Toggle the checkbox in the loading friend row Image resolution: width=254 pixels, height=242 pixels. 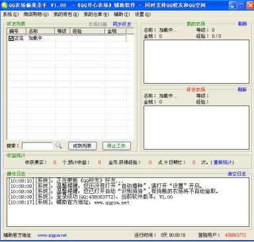pos(11,38)
